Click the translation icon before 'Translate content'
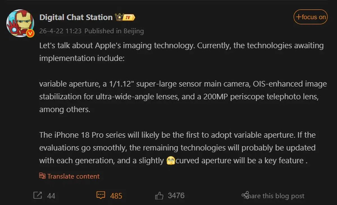Viewport: 337px width, 205px height. [x=42, y=176]
